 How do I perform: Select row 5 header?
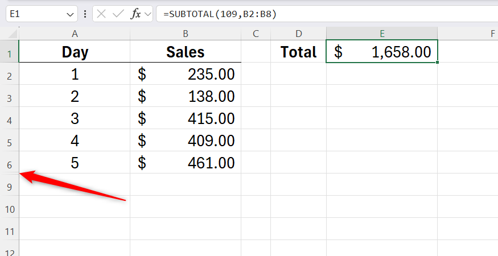click(10, 141)
